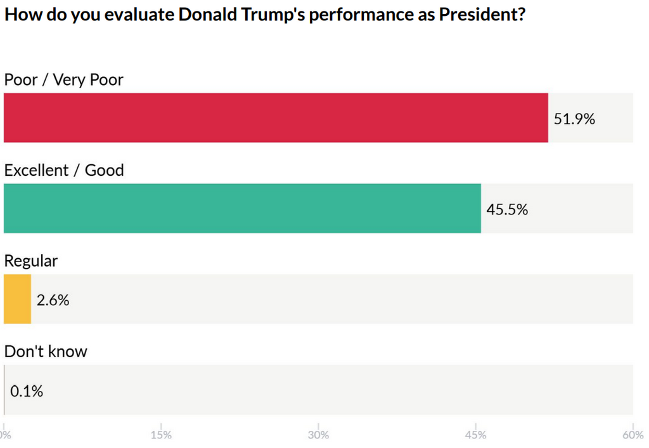Click gray track right of the 51.9% label
649x448 pixels.
(x=615, y=118)
